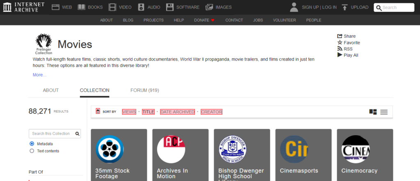Viewport: 420px width, 181px height.
Task: Open the Forum (919) tab
Action: tap(144, 90)
